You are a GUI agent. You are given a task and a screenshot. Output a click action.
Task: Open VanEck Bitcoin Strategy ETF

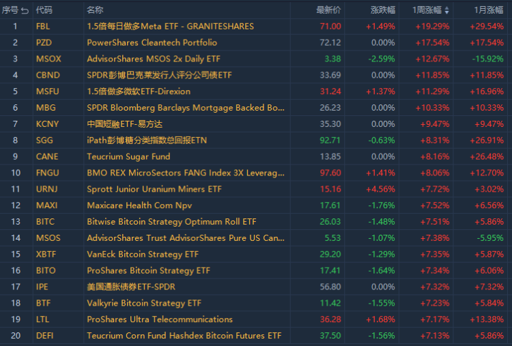coord(143,255)
